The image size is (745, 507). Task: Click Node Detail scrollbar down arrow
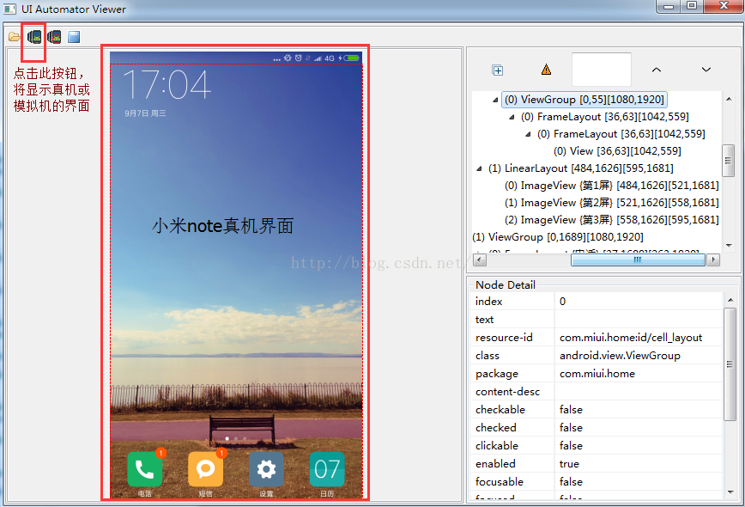click(730, 492)
